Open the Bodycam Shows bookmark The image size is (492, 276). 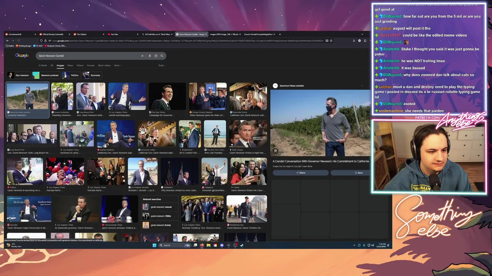pyautogui.click(x=56, y=46)
